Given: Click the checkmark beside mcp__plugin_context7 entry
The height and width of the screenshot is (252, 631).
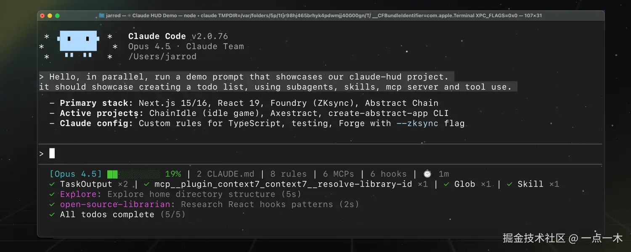Looking at the screenshot, I should point(146,184).
